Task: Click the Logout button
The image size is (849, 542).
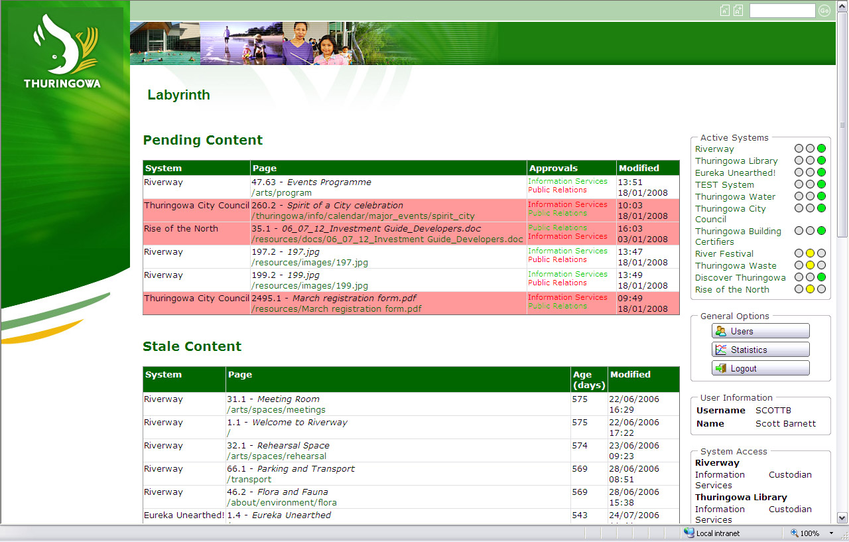Action: [x=761, y=368]
